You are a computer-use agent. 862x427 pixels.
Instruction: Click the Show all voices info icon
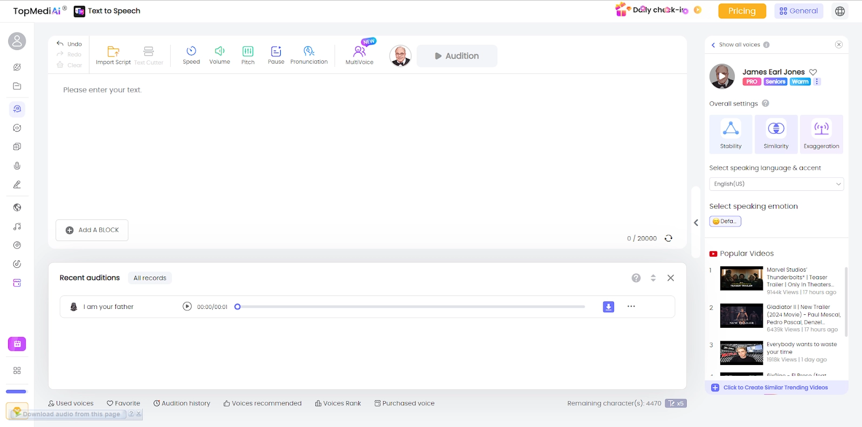(766, 45)
